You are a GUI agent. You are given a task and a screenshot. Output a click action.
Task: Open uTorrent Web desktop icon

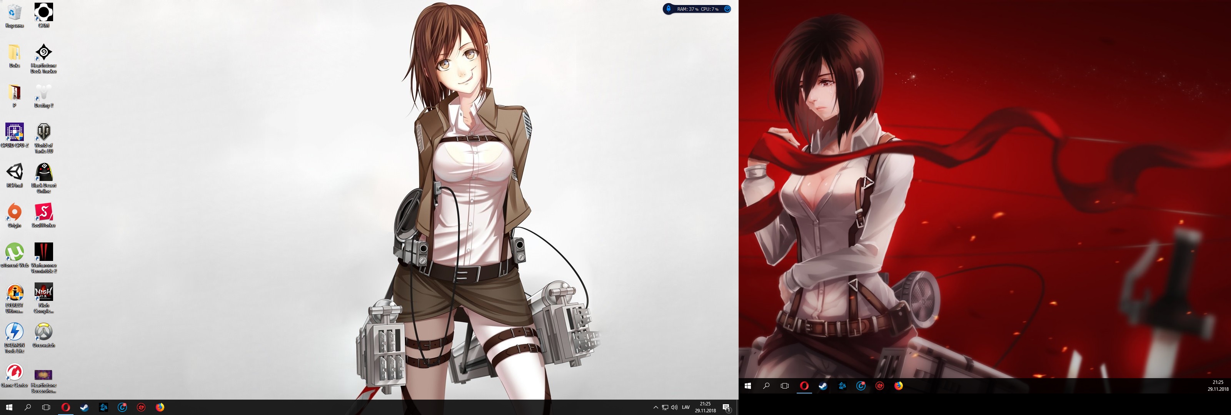pyautogui.click(x=14, y=255)
